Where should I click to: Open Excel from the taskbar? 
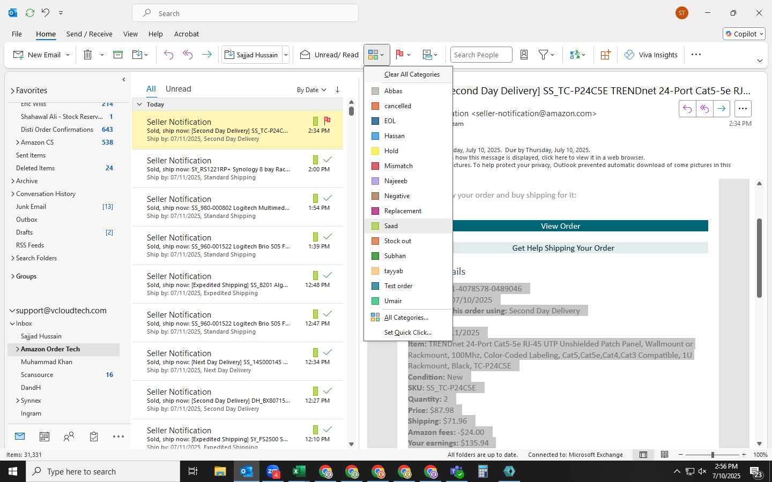click(x=299, y=471)
